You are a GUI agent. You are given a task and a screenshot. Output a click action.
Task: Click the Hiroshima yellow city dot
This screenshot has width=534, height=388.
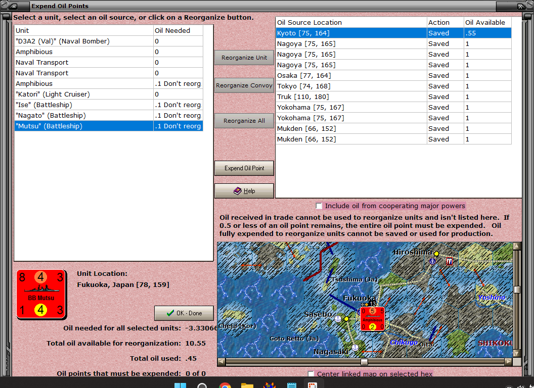[436, 254]
